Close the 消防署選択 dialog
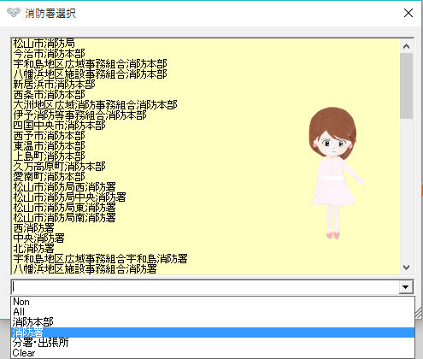Image resolution: width=423 pixels, height=359 pixels. click(408, 13)
